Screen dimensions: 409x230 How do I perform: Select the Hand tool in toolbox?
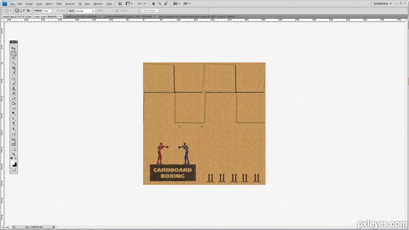pos(14,149)
